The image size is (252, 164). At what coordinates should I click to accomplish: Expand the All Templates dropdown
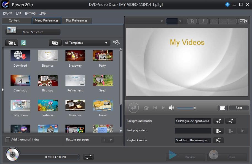pos(86,43)
